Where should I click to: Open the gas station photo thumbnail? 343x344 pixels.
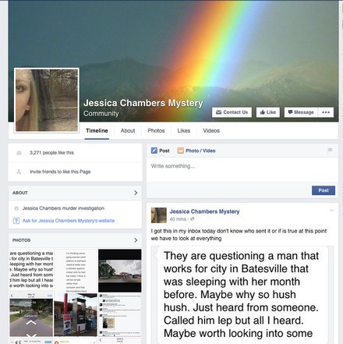[x=76, y=314]
